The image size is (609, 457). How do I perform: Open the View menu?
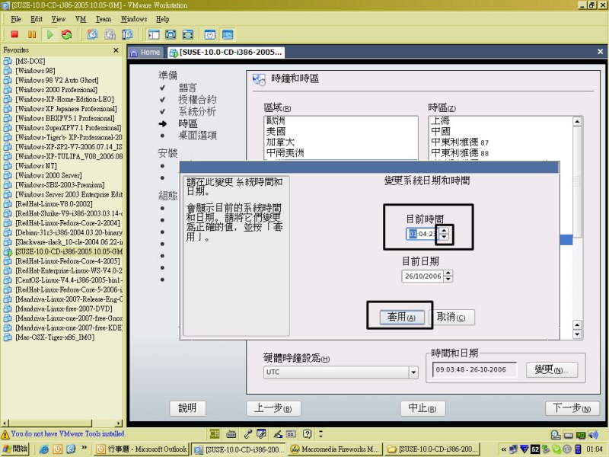59,19
